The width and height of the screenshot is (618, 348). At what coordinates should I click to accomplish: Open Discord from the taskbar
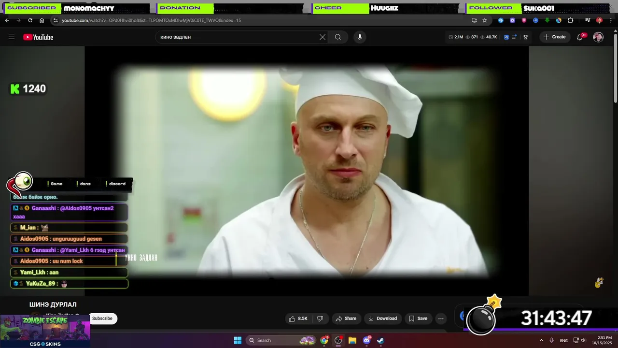[x=366, y=340]
